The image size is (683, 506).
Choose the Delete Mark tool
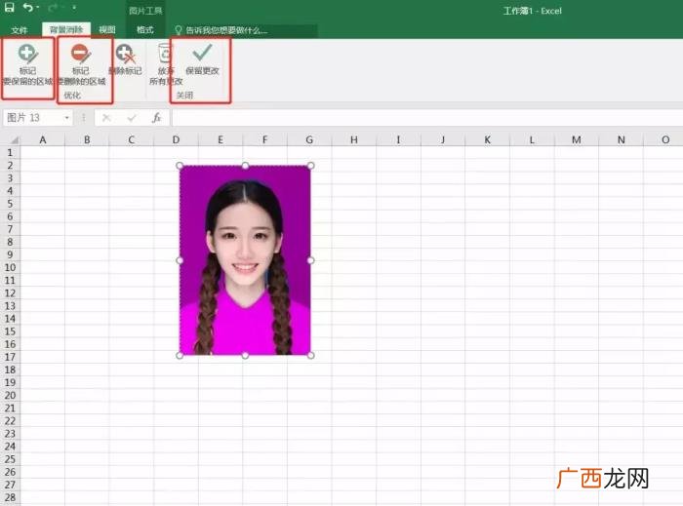click(x=126, y=60)
